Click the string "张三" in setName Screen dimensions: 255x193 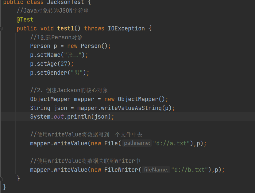point(73,55)
